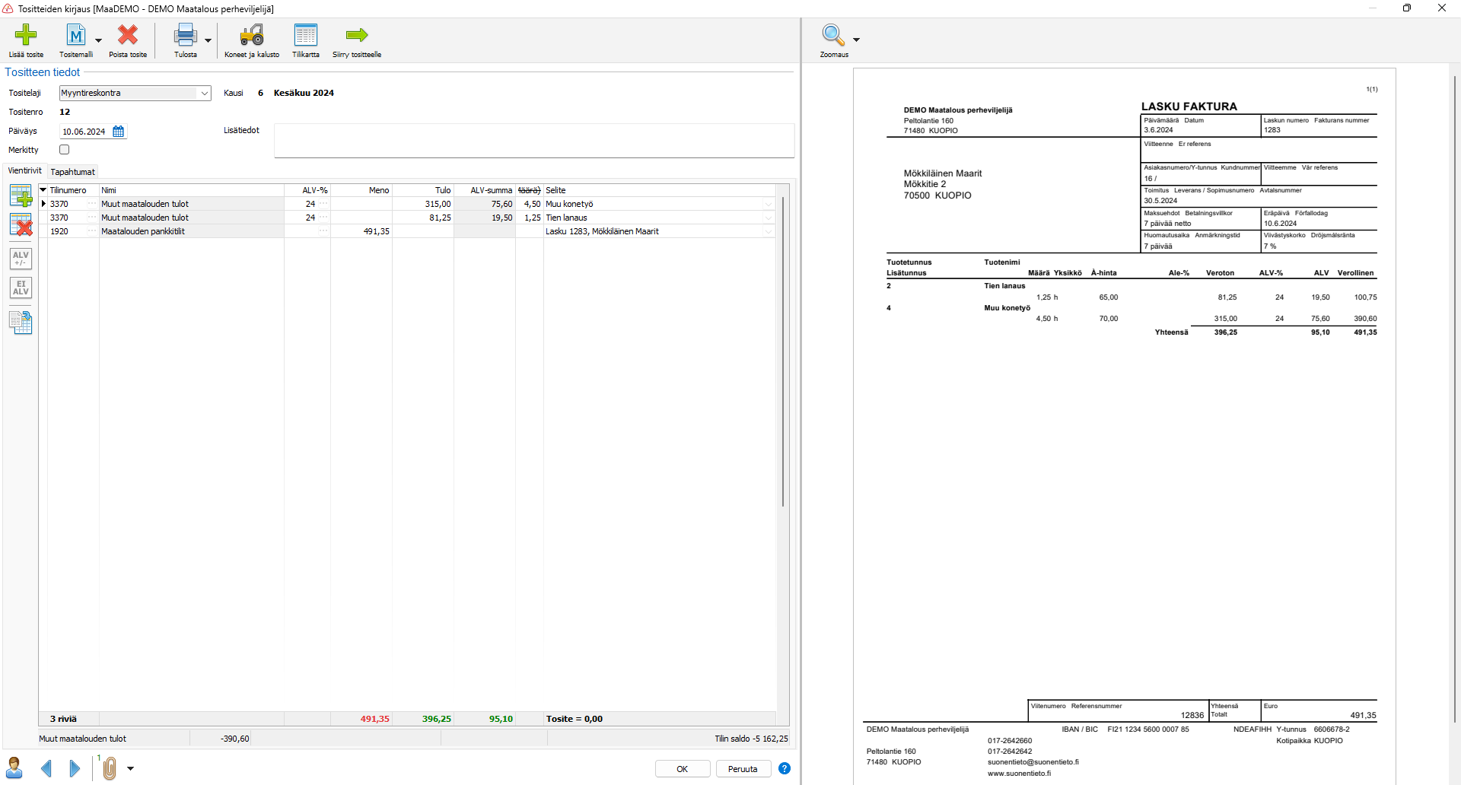
Task: Open the Tulosta dropdown arrow
Action: pos(208,41)
